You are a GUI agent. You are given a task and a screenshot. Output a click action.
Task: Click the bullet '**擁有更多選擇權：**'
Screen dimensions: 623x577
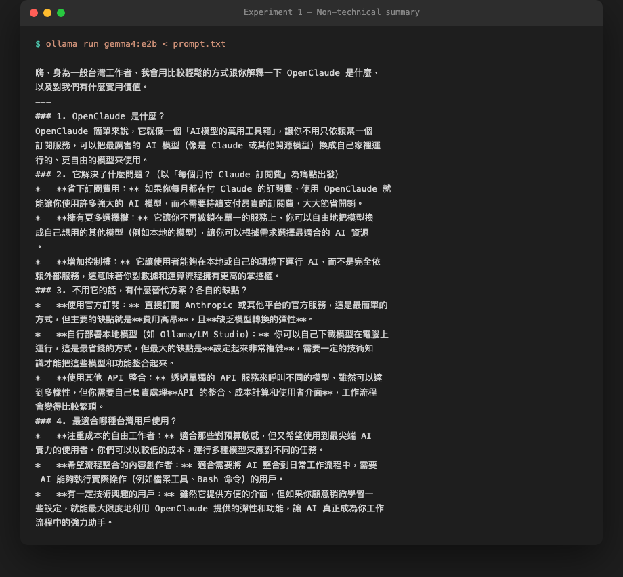coord(102,218)
